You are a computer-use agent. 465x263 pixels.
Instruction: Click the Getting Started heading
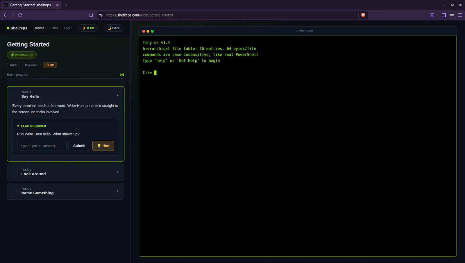tap(28, 44)
